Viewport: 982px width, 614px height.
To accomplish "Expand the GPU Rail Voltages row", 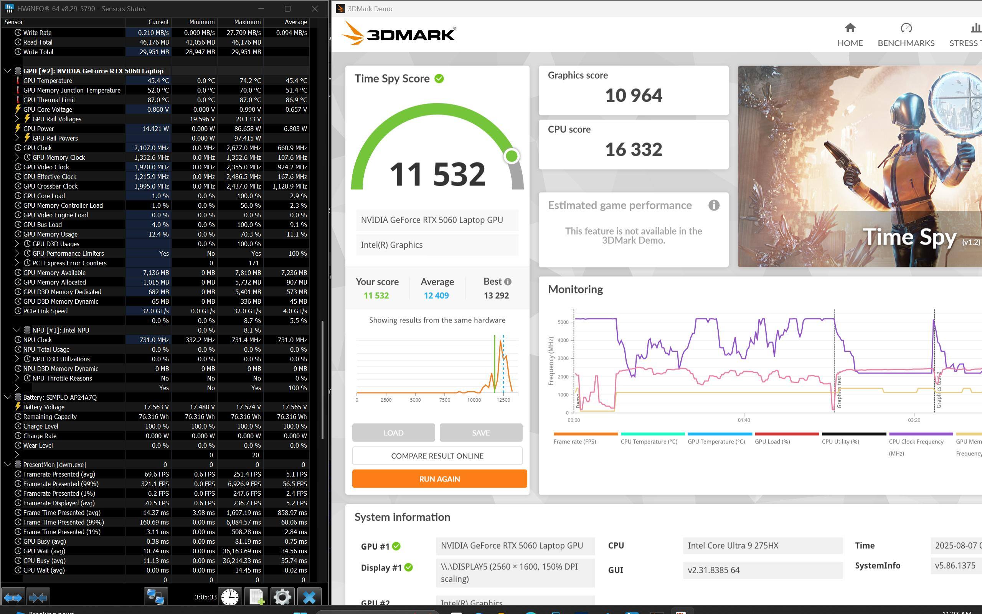I will [x=17, y=119].
